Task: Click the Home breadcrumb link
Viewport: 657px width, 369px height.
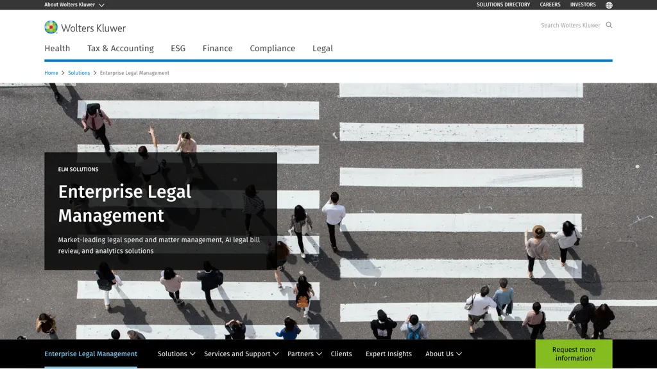Action: pos(51,73)
